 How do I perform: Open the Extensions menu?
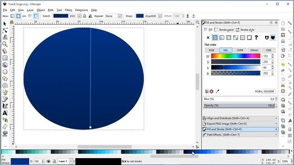81,10
